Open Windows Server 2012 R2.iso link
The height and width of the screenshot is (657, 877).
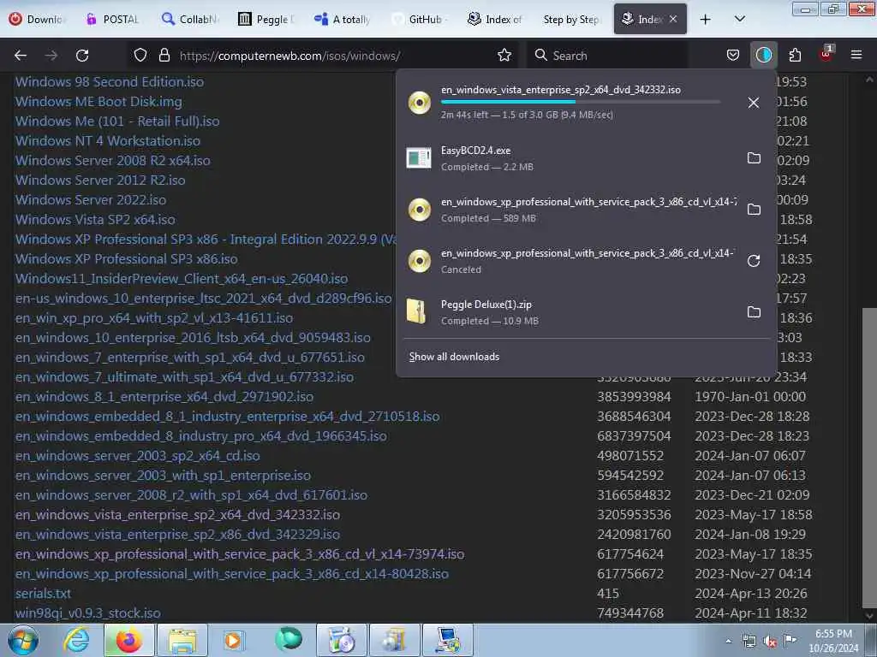pyautogui.click(x=100, y=180)
